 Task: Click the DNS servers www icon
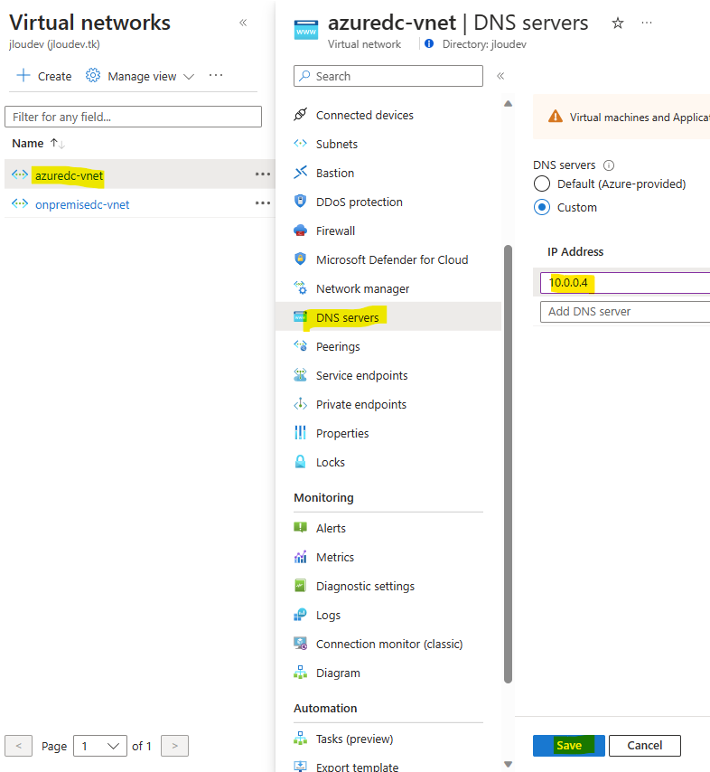pyautogui.click(x=300, y=317)
